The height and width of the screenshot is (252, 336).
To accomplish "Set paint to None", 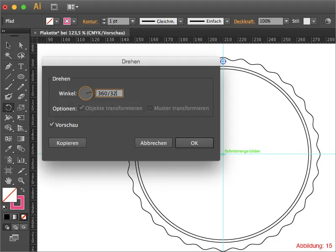I will click(24, 217).
